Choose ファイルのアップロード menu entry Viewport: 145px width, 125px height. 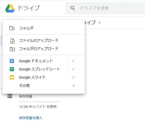[x=44, y=41]
